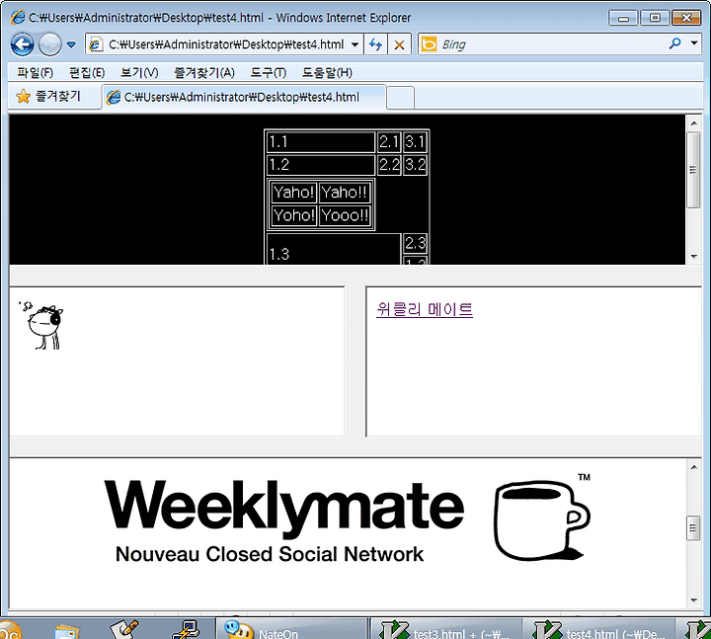Viewport: 711px width, 639px height.
Task: Open a new blank tab
Action: pos(400,97)
